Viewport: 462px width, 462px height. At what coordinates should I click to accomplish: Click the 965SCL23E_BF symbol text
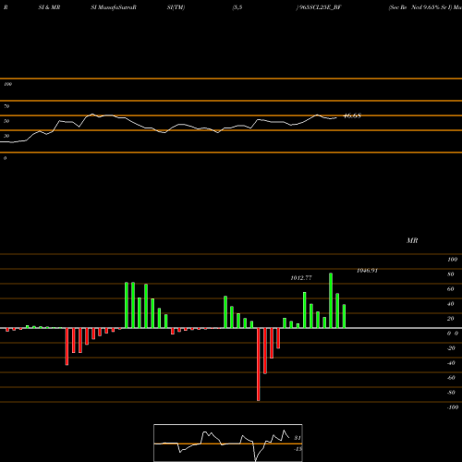point(320,7)
